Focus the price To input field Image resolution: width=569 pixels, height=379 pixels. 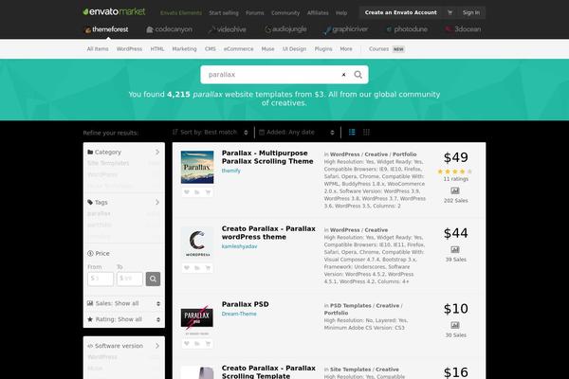[x=130, y=279]
